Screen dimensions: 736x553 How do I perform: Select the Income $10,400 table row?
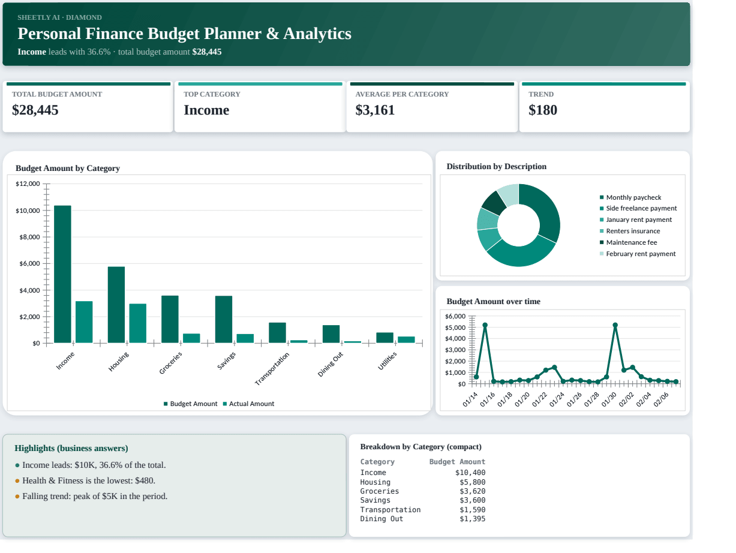coord(423,473)
